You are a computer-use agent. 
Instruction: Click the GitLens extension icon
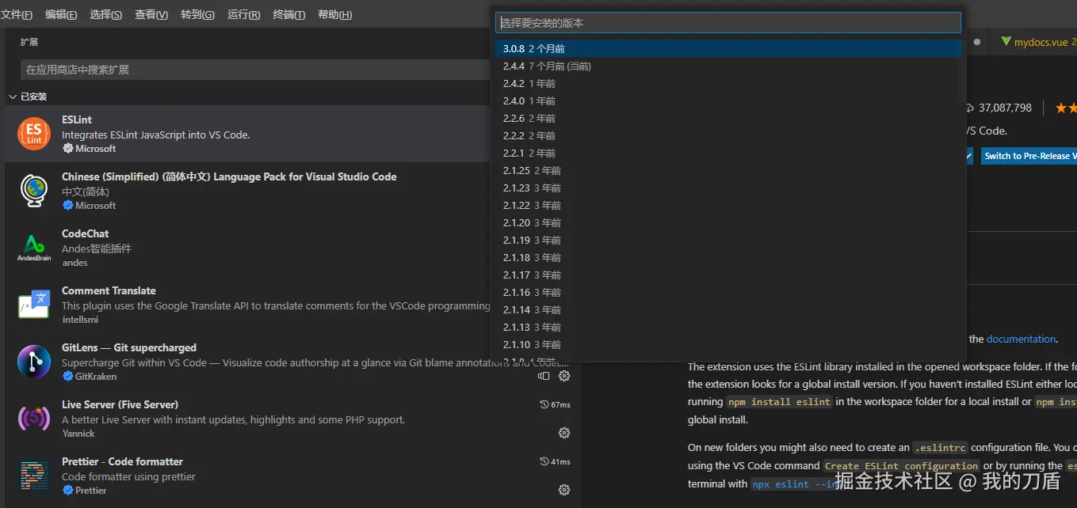click(x=34, y=362)
